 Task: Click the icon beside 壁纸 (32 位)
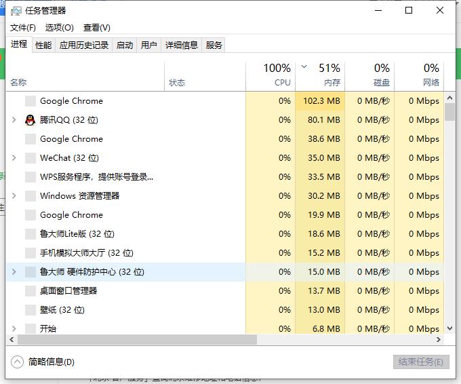pos(30,309)
